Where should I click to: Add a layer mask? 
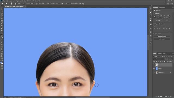click(x=161, y=97)
